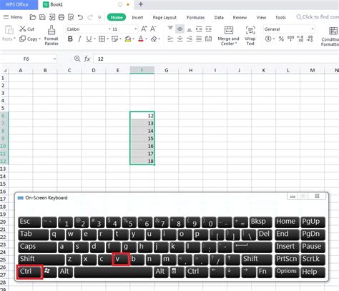Screen dimensions: 339x291
Task: Click the fill color bucket icon
Action: tap(128, 39)
